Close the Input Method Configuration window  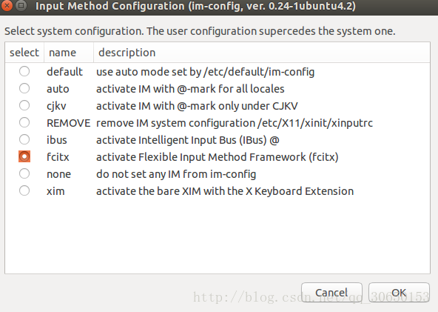pos(6,6)
